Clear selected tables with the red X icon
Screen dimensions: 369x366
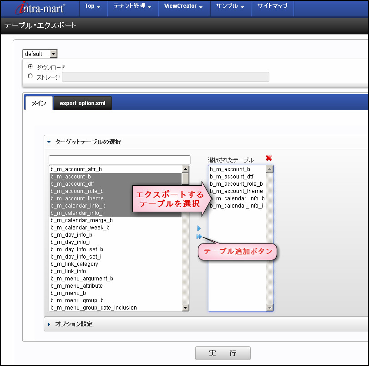click(268, 157)
